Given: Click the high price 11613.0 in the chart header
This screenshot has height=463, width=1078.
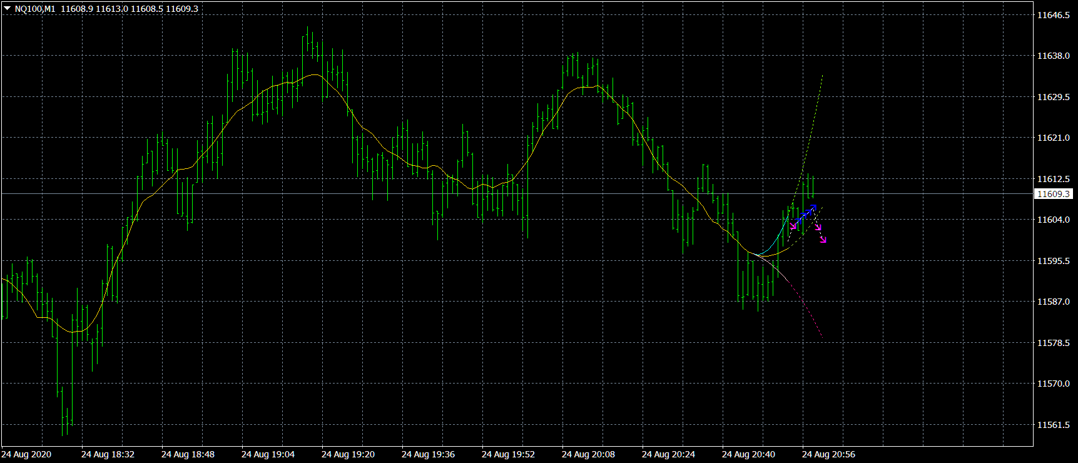Looking at the screenshot, I should click(x=111, y=9).
